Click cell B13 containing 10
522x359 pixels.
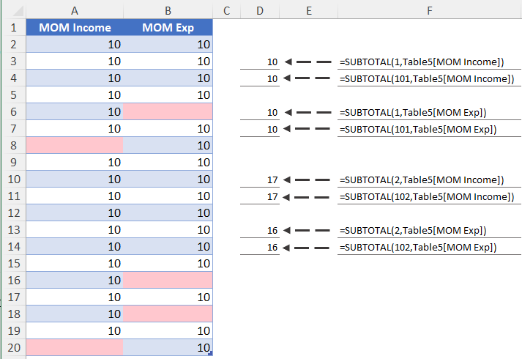pos(168,229)
